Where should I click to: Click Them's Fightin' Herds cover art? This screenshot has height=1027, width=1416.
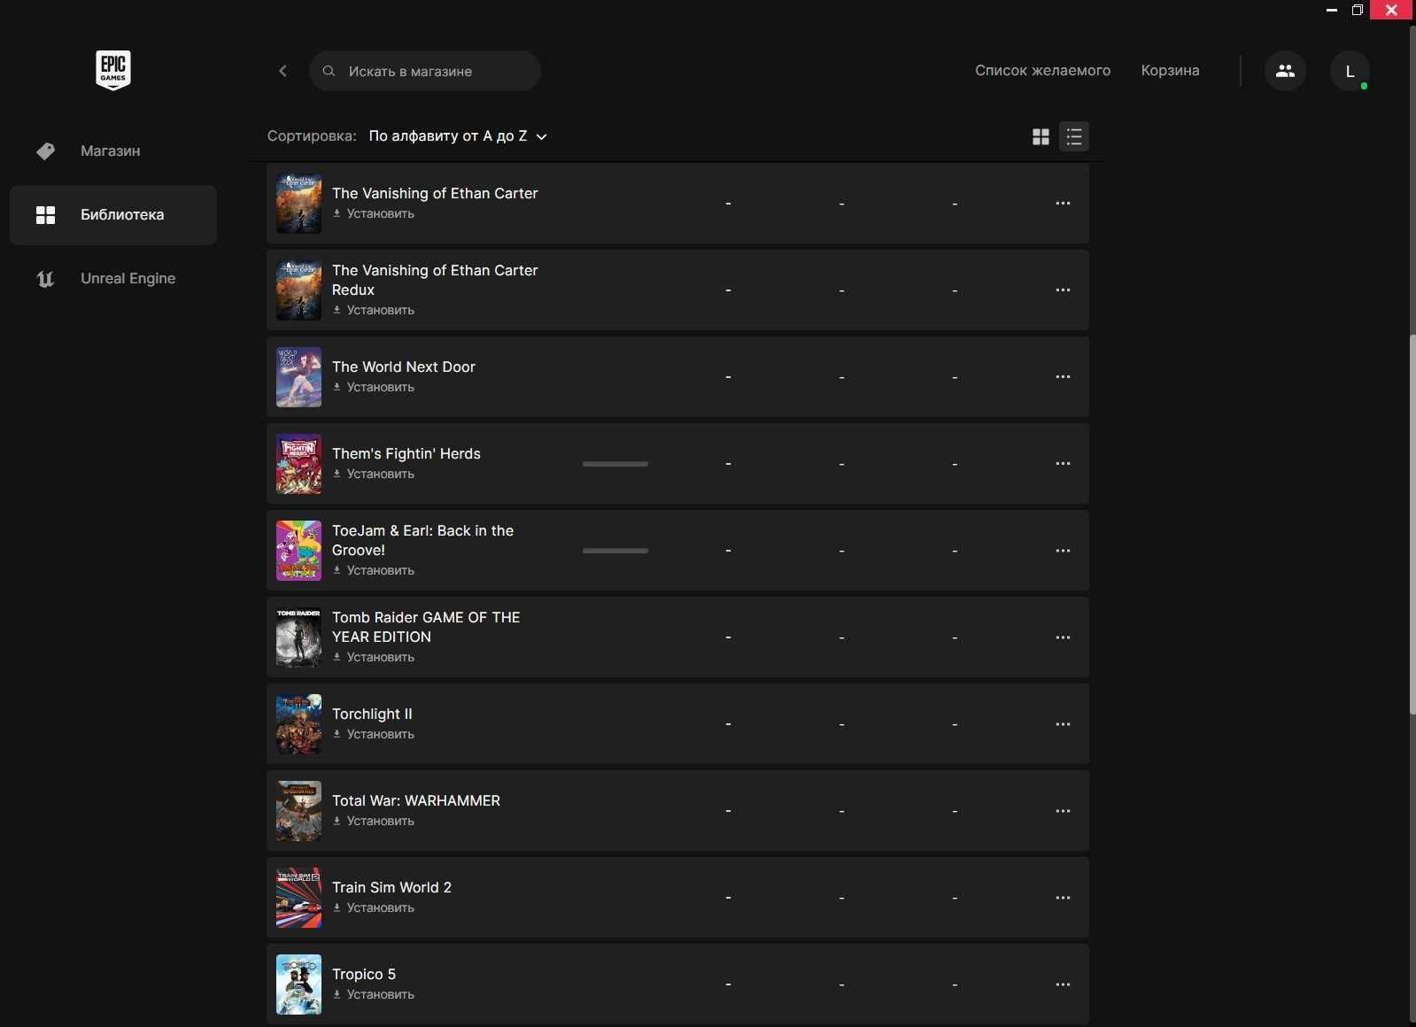tap(298, 464)
